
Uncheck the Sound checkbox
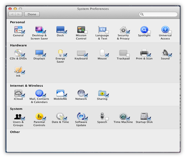pos(170,55)
